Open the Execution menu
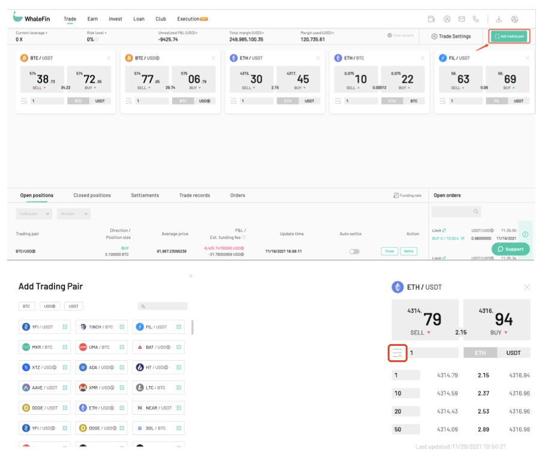The image size is (543, 456). pos(192,19)
